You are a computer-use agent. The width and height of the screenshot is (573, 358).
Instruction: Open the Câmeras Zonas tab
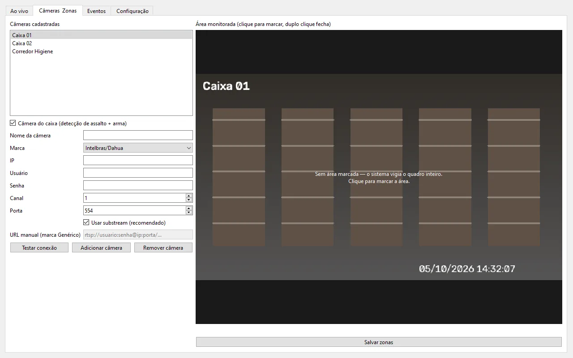coord(58,10)
